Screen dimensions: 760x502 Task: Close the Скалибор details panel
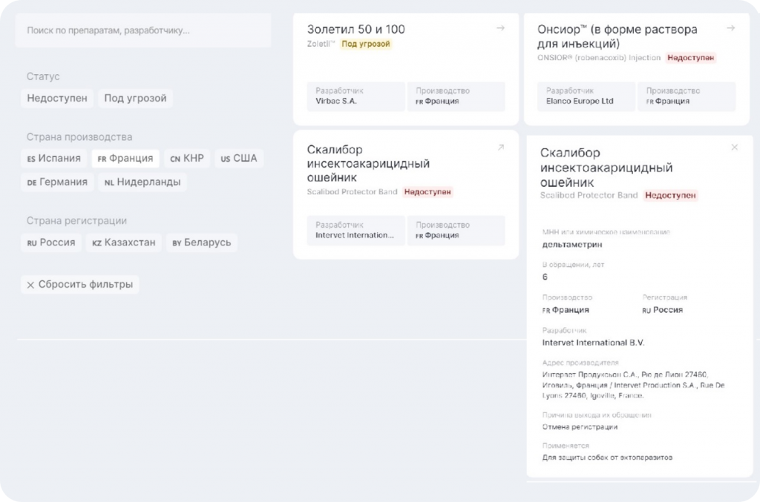coord(734,147)
